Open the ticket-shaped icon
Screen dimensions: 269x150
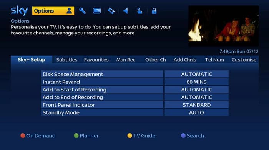point(111,11)
